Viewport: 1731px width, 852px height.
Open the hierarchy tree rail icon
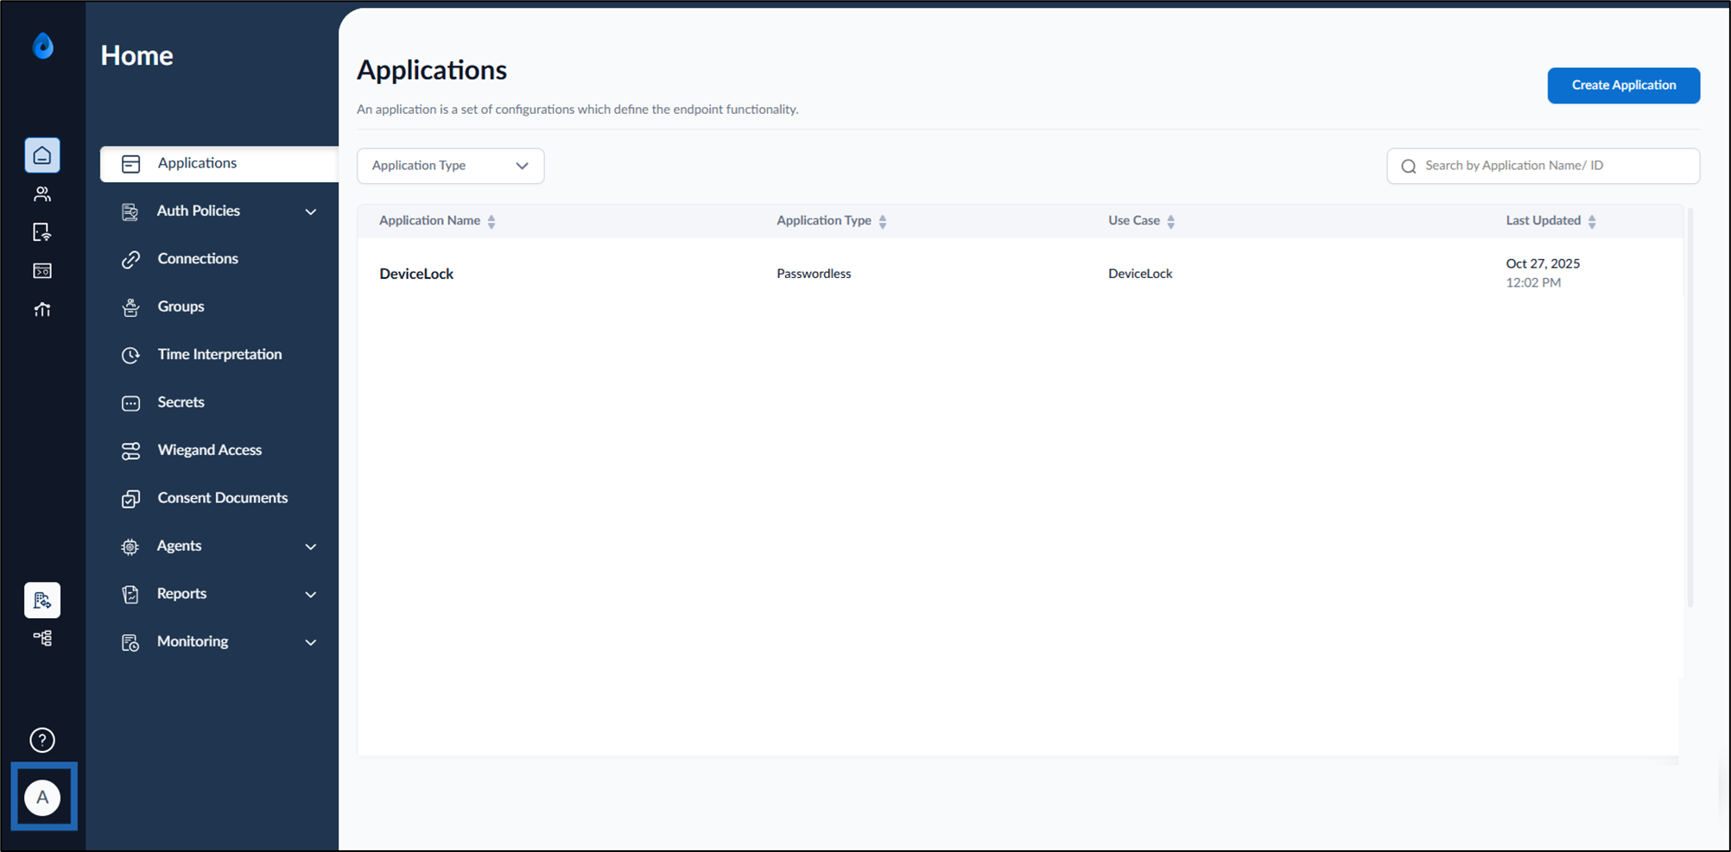pyautogui.click(x=42, y=638)
